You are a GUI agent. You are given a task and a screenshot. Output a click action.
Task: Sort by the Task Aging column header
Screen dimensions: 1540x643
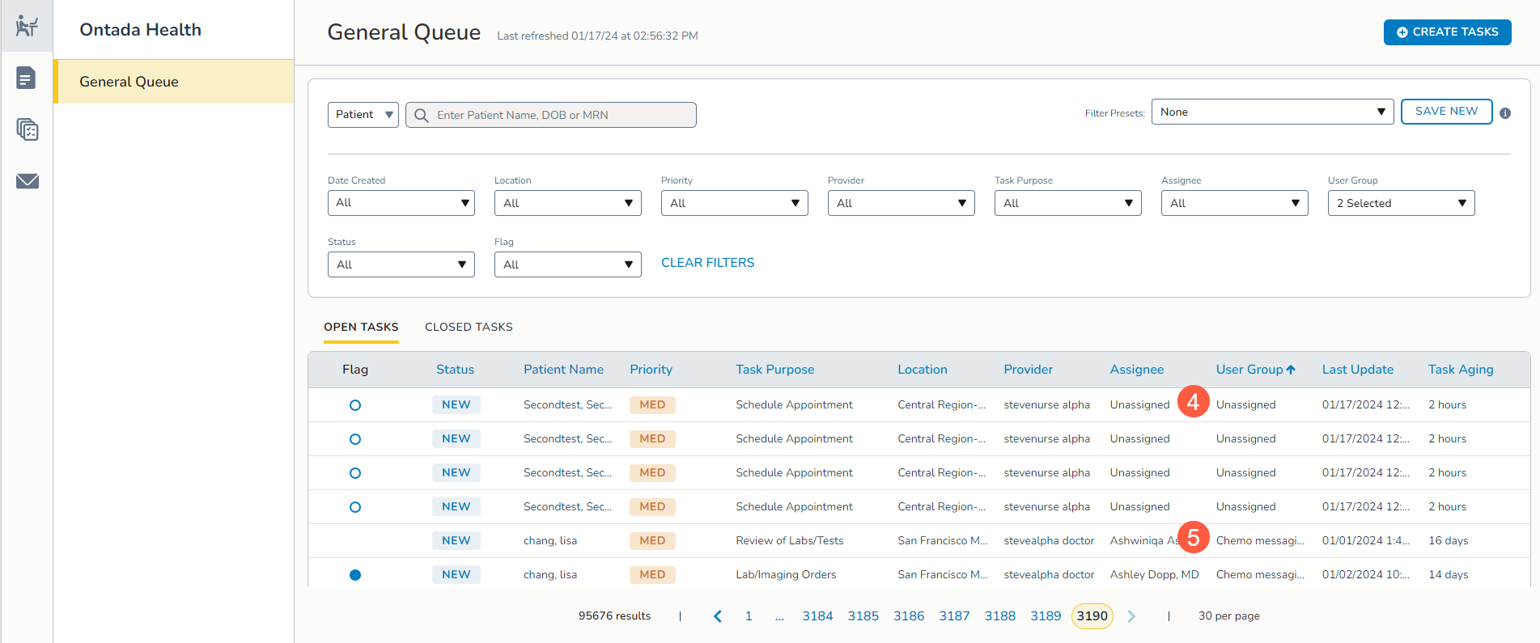(x=1460, y=370)
